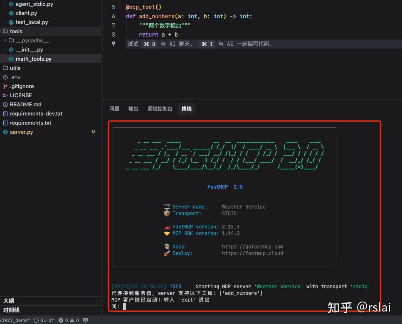The width and height of the screenshot is (402, 324).
Task: Switch to the 问题 panel tab
Action: 114,108
